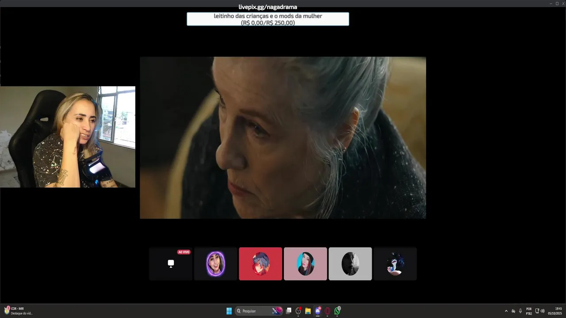Open the Windows Start menu
The height and width of the screenshot is (318, 566).
pyautogui.click(x=229, y=311)
